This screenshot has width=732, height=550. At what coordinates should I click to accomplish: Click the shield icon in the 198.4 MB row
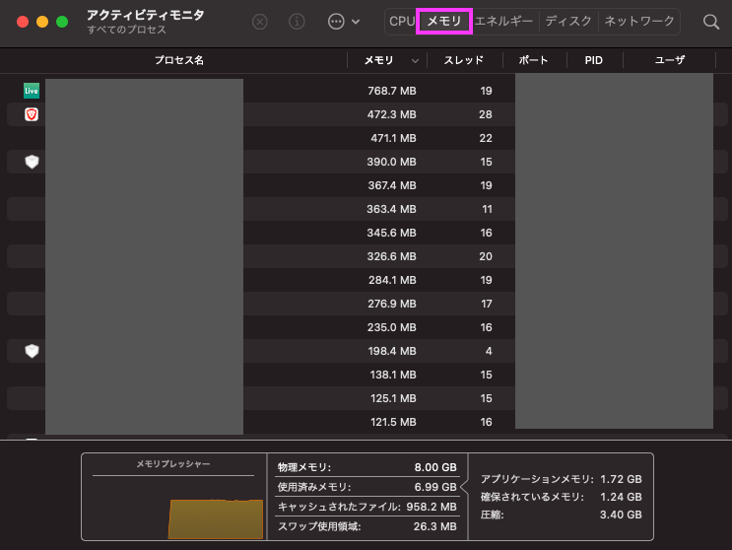pyautogui.click(x=32, y=351)
